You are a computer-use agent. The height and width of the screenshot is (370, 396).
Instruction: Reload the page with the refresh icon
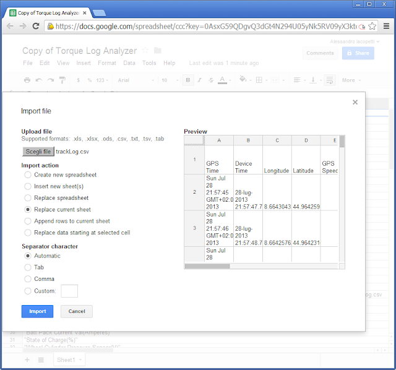tap(36, 26)
